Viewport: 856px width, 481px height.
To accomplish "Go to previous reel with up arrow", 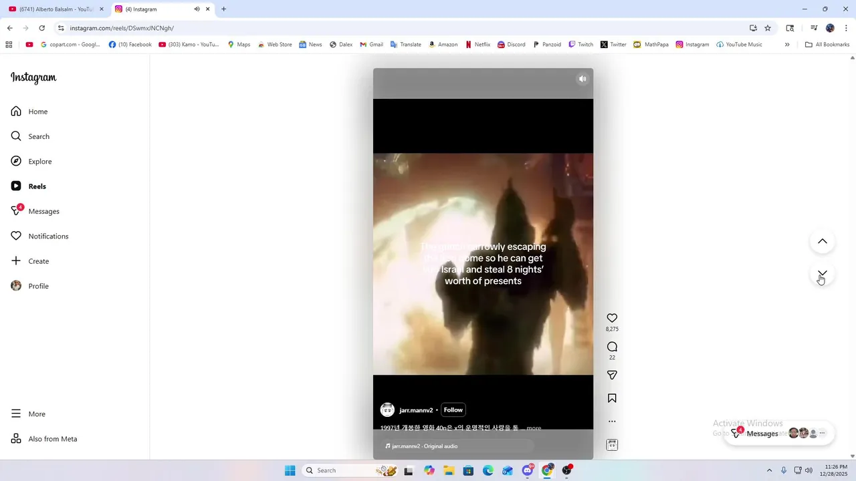I will [823, 241].
